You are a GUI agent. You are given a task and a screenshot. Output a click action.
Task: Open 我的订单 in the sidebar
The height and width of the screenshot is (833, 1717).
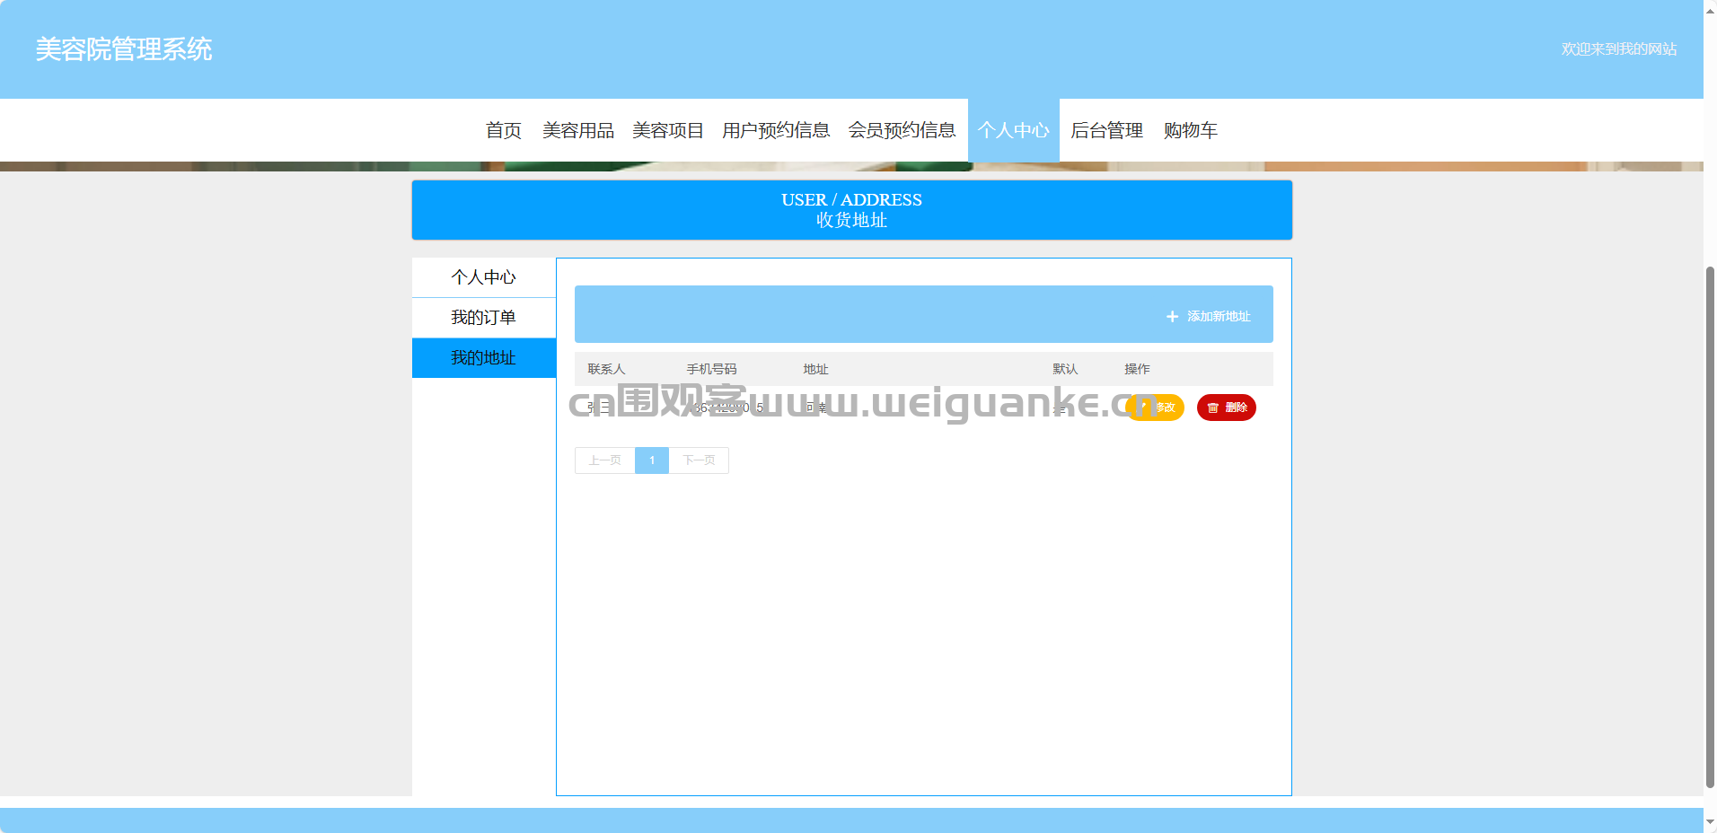pyautogui.click(x=484, y=318)
